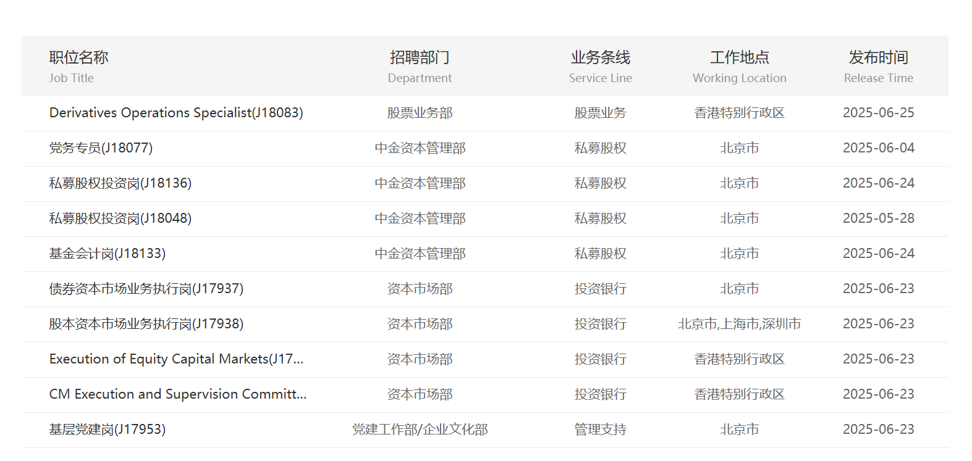Select the 基层党建岗(J17953) job title
972x461 pixels.
coord(108,430)
